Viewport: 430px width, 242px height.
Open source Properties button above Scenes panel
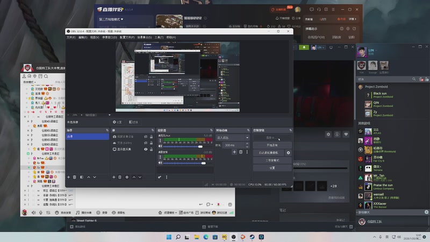click(x=117, y=122)
